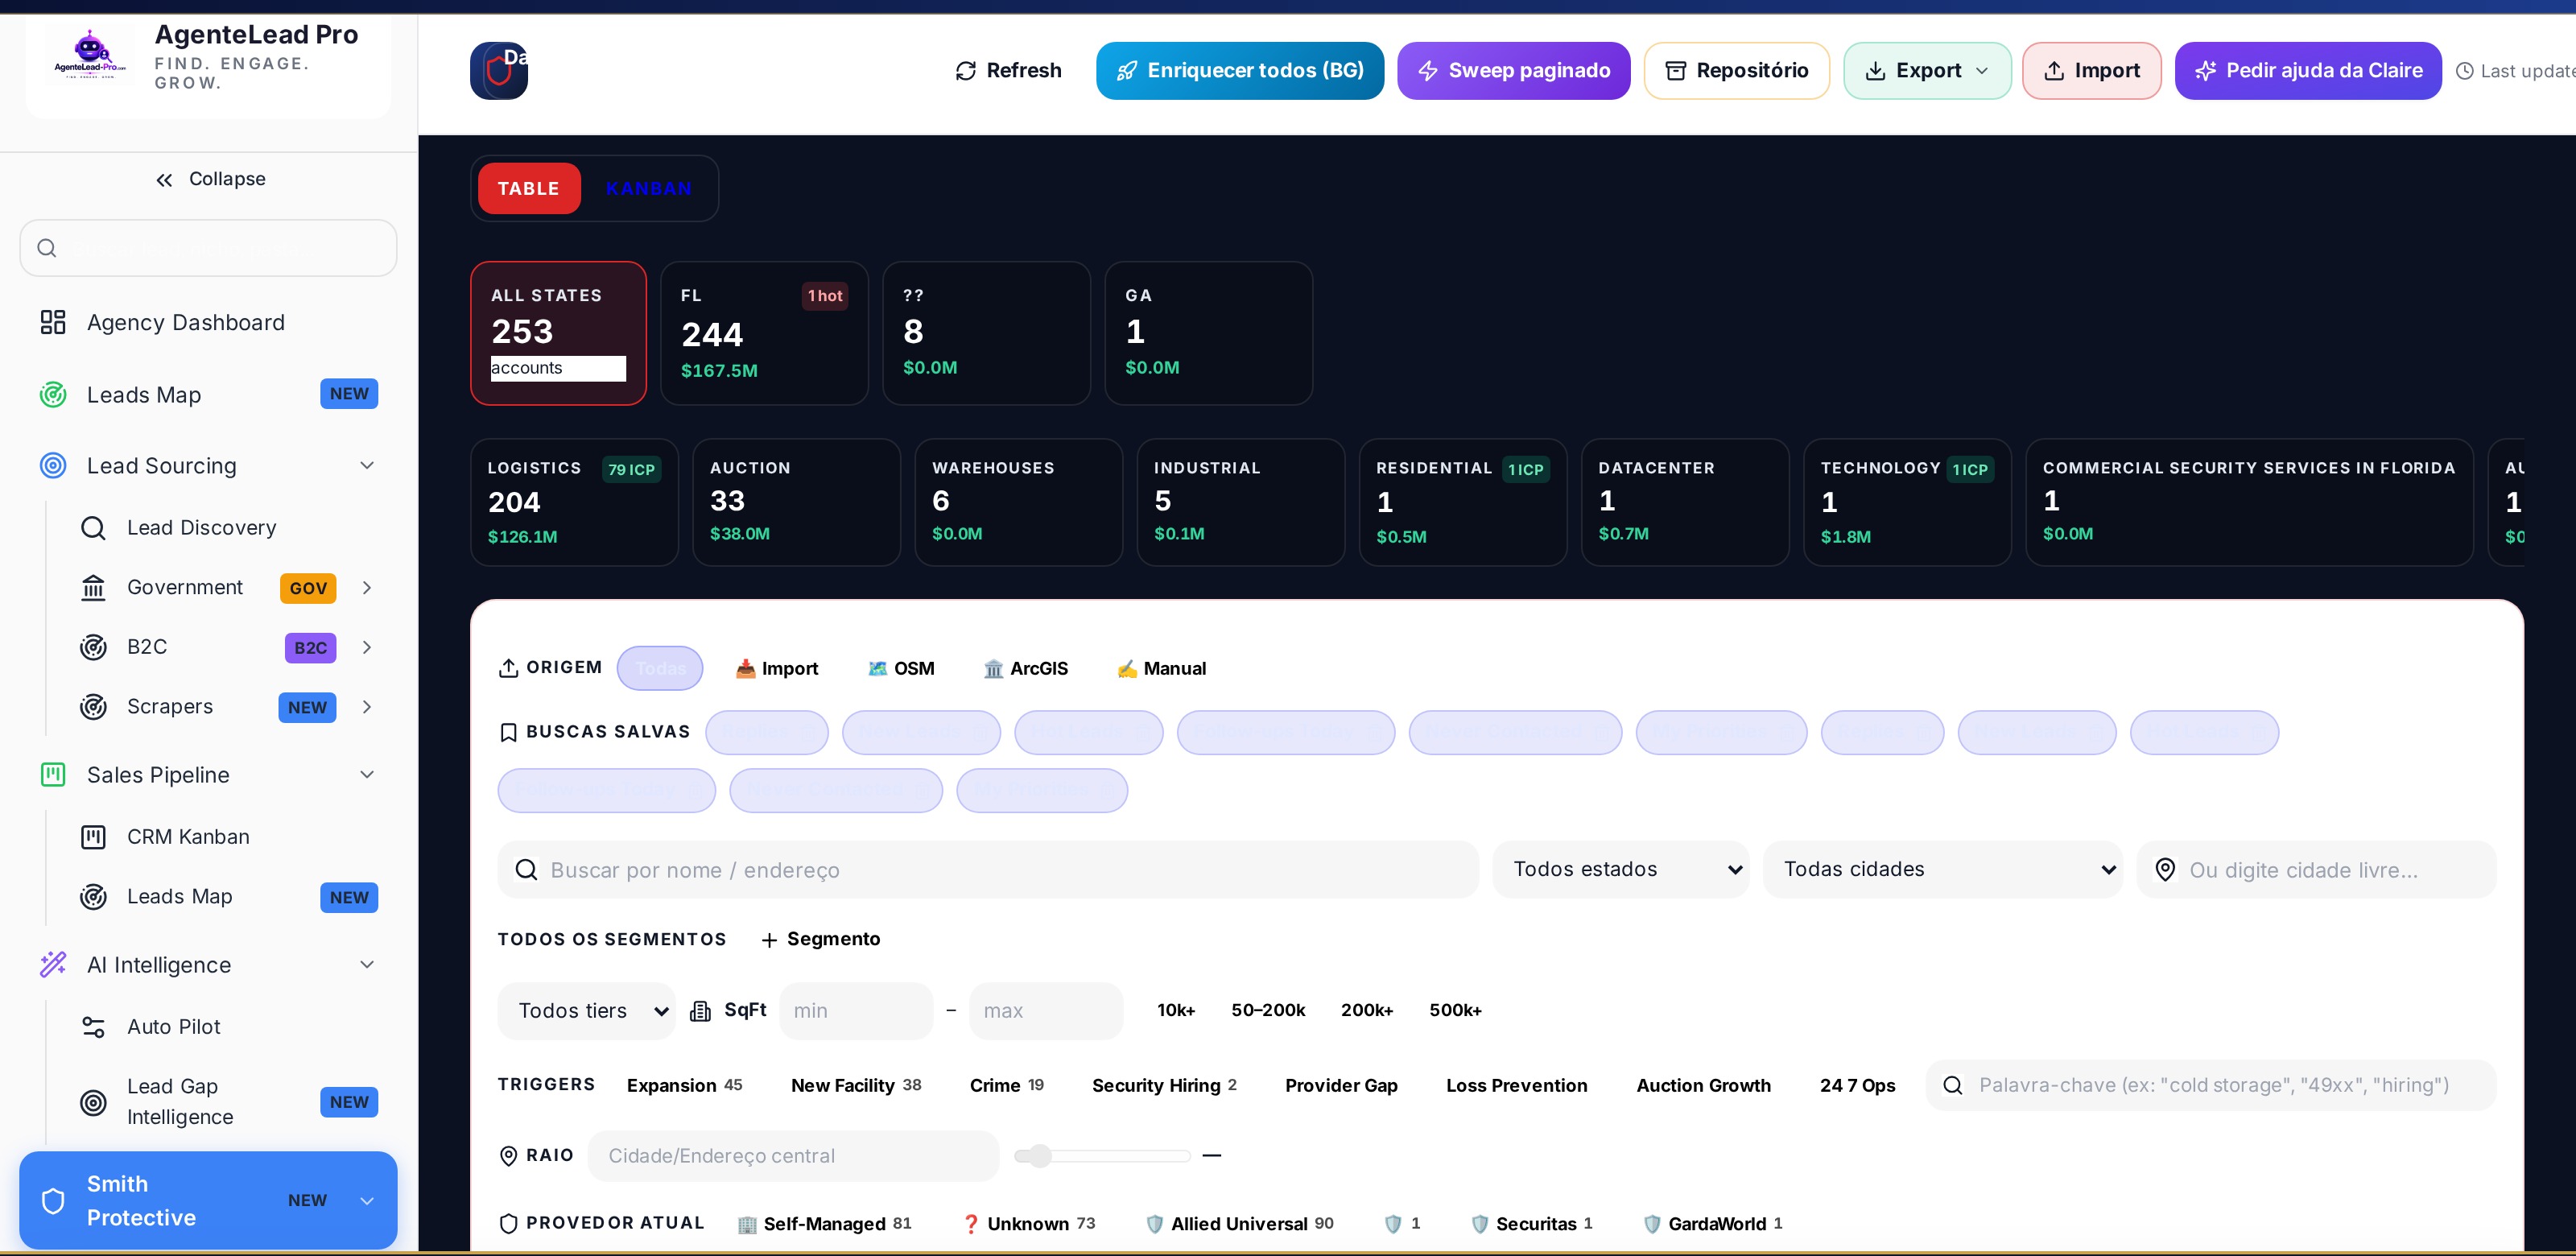Select the FL state card

coord(765,333)
